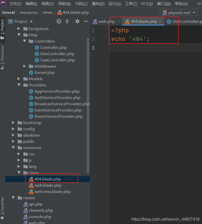Hide the Project panel with minus icon
This screenshot has height=224, width=202.
coord(86,22)
